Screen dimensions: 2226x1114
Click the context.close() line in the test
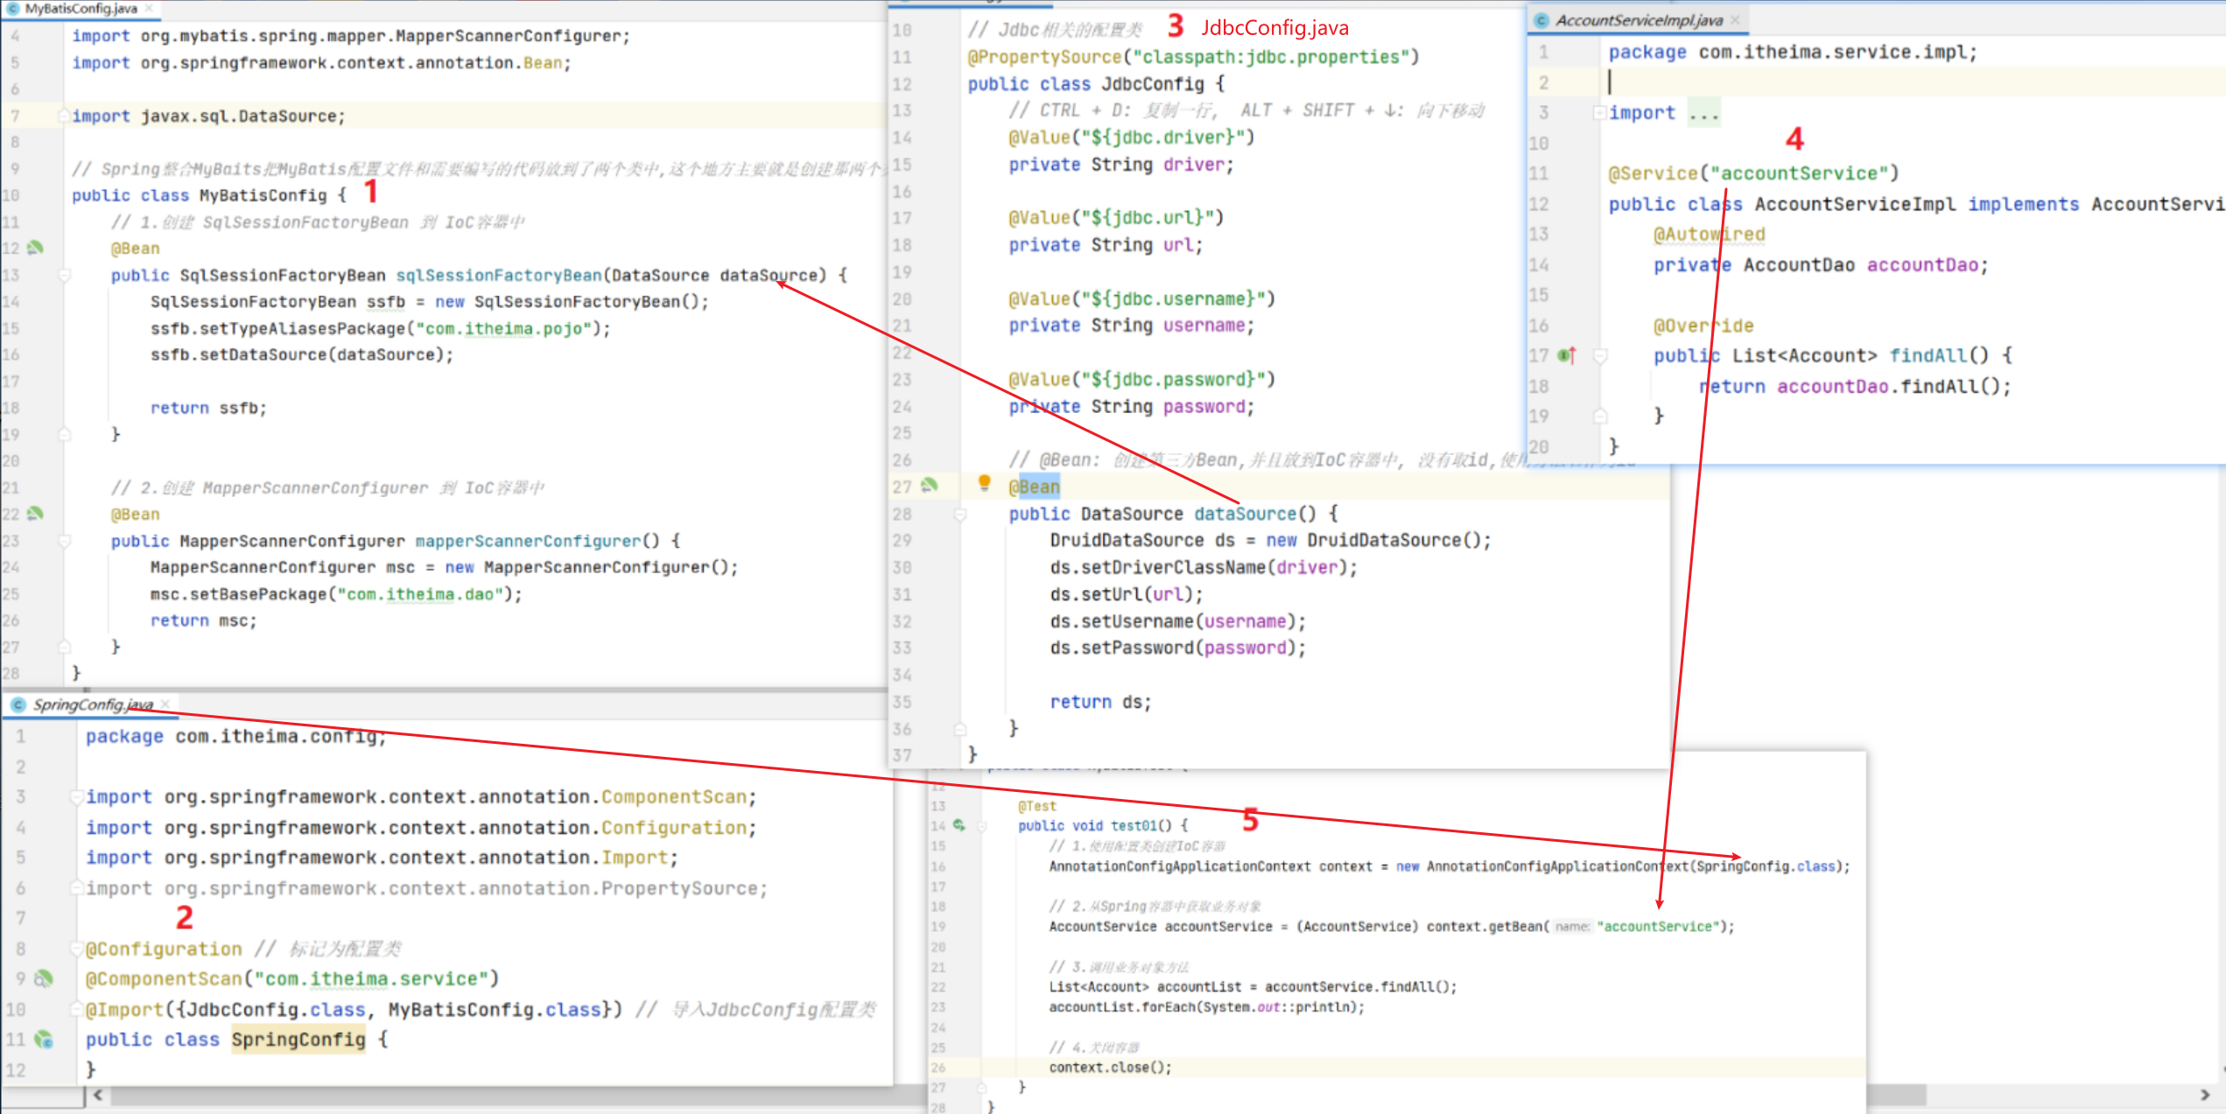pos(1110,1068)
